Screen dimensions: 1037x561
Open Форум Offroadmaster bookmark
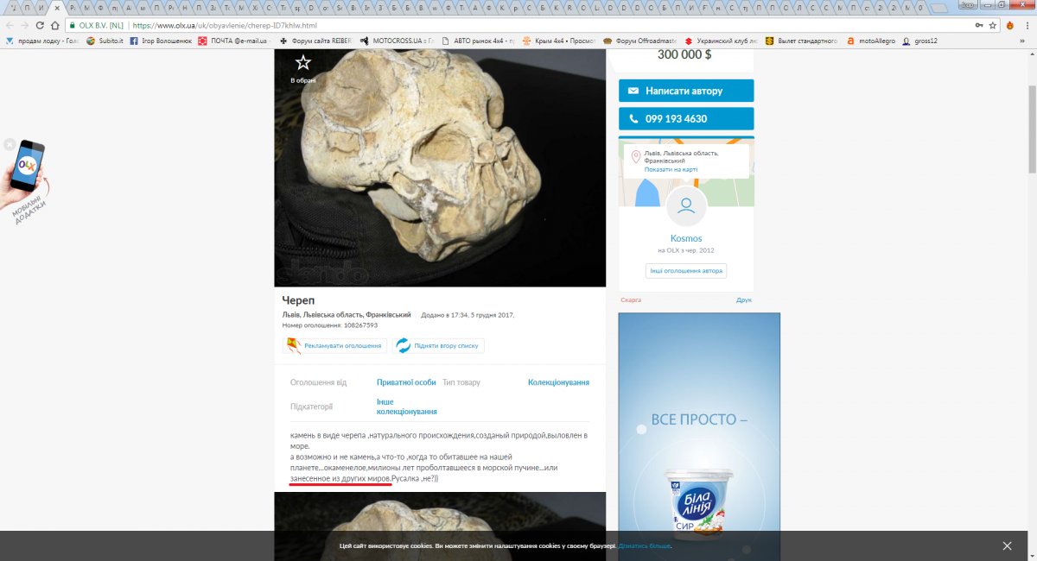tap(641, 41)
